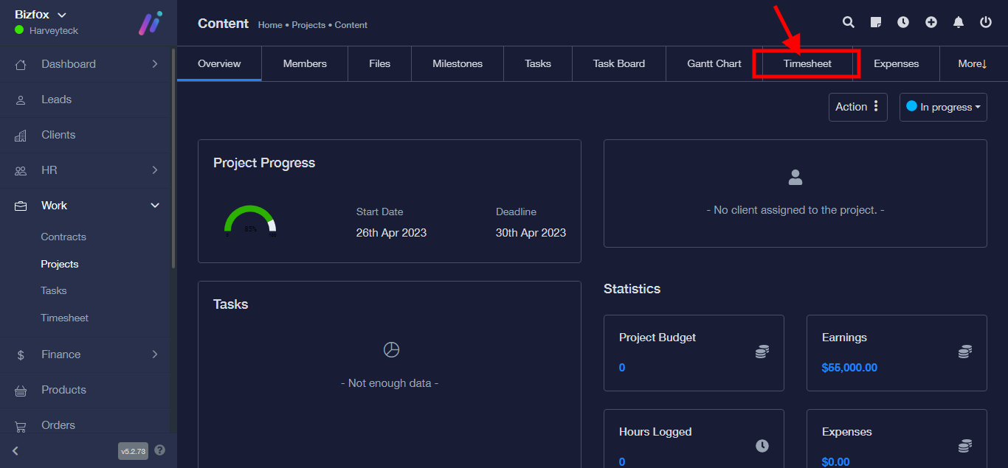Click the plus circle add icon
Screen dimensions: 1008x468
(x=931, y=23)
